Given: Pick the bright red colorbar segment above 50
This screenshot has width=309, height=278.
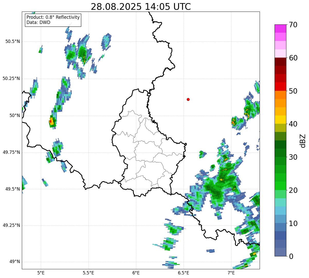Looking at the screenshot, I should tap(280, 87).
